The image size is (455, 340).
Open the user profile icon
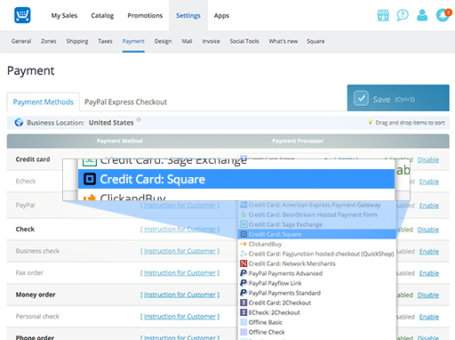[422, 15]
